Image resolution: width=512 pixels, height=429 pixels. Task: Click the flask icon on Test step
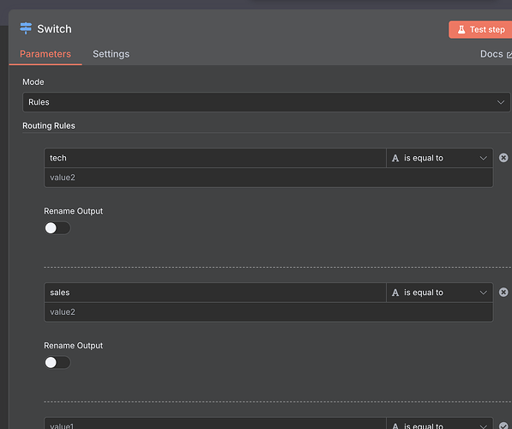pyautogui.click(x=461, y=30)
